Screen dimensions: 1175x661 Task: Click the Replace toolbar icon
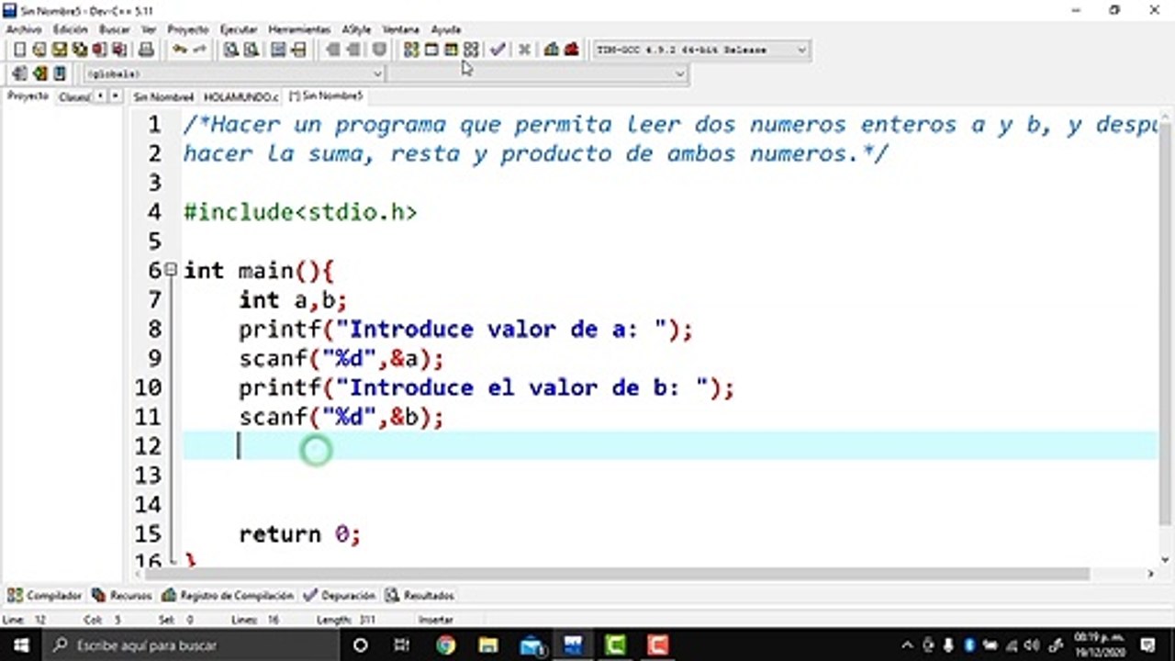point(251,50)
